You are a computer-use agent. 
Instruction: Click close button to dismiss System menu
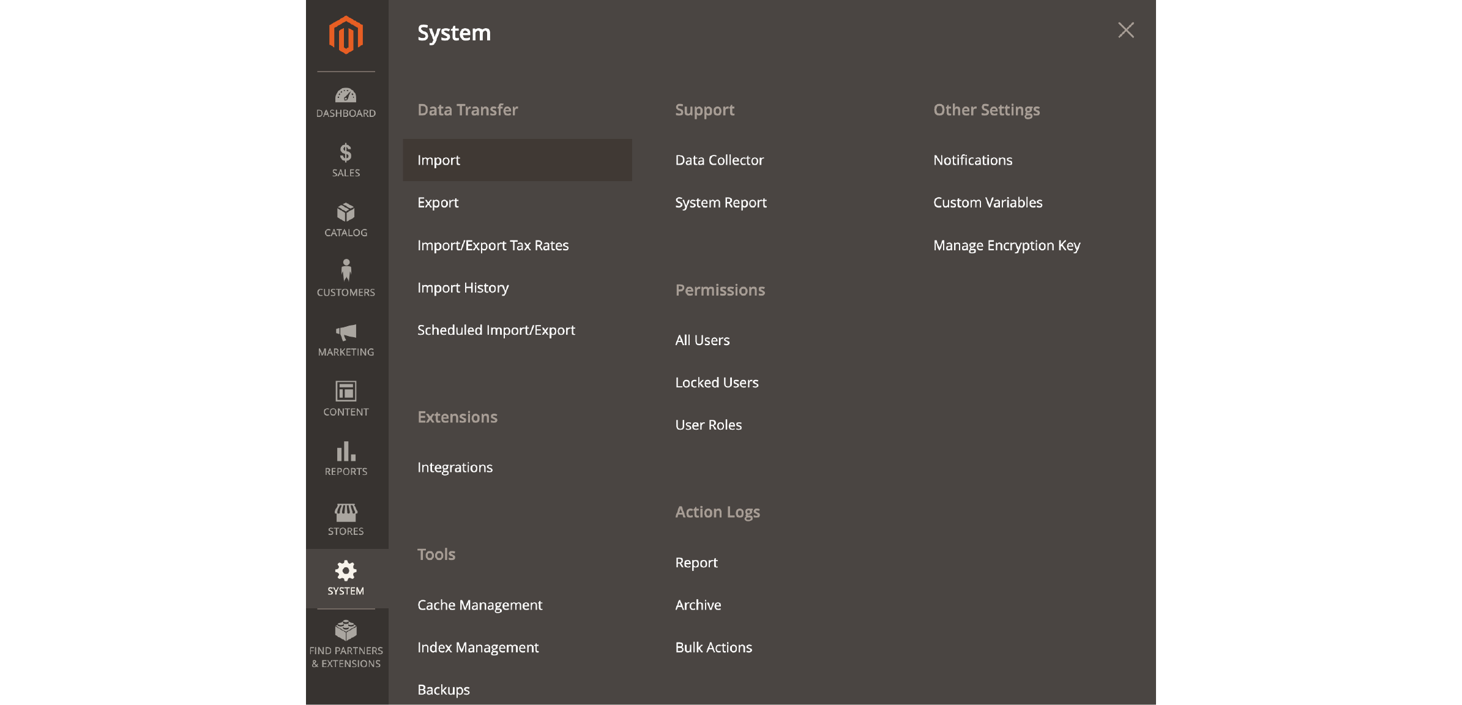1127,30
